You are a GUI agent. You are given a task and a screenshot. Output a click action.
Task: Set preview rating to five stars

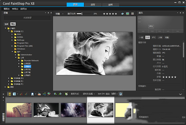click(x=116, y=14)
